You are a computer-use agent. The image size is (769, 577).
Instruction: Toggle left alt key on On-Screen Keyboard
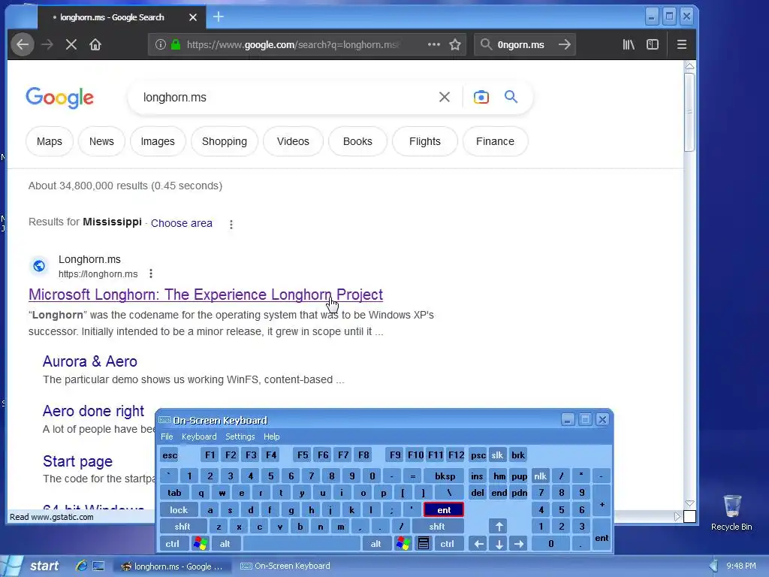click(225, 544)
